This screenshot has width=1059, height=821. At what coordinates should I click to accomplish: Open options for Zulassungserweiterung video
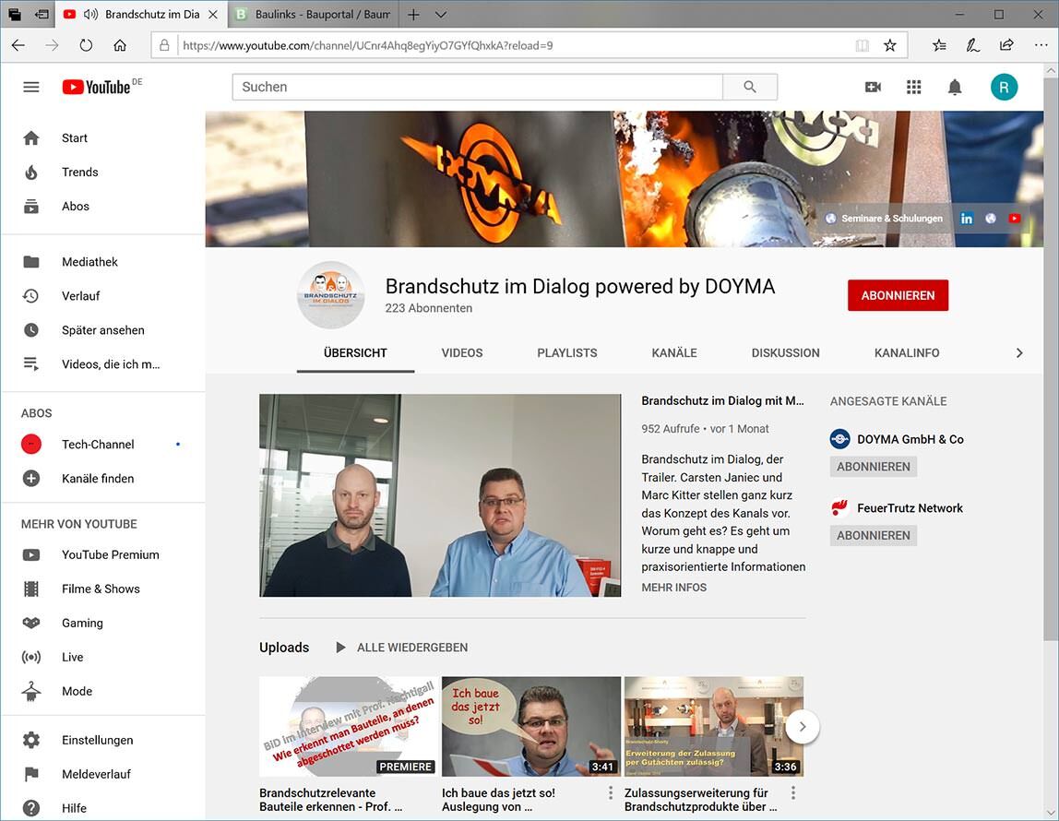click(x=793, y=792)
